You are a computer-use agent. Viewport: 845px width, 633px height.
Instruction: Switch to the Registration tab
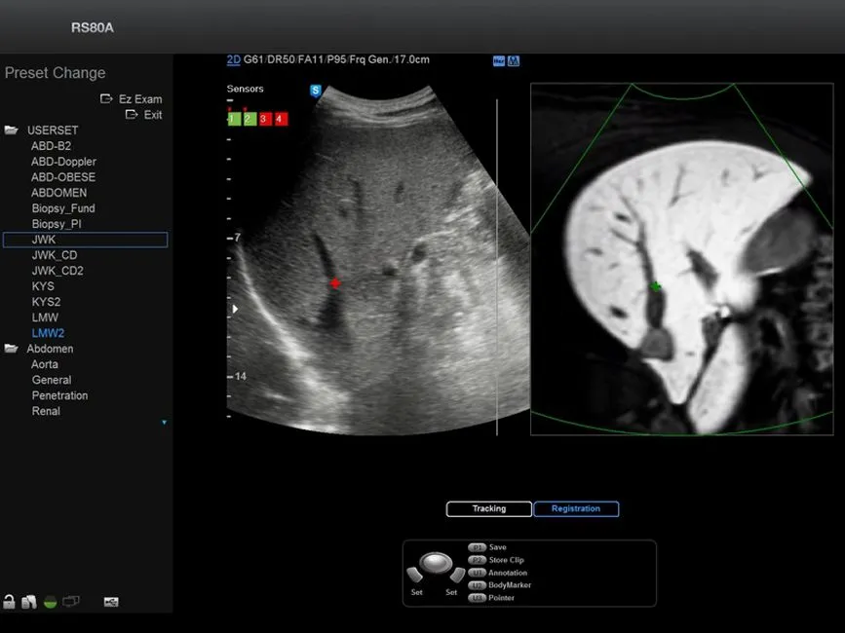(576, 509)
